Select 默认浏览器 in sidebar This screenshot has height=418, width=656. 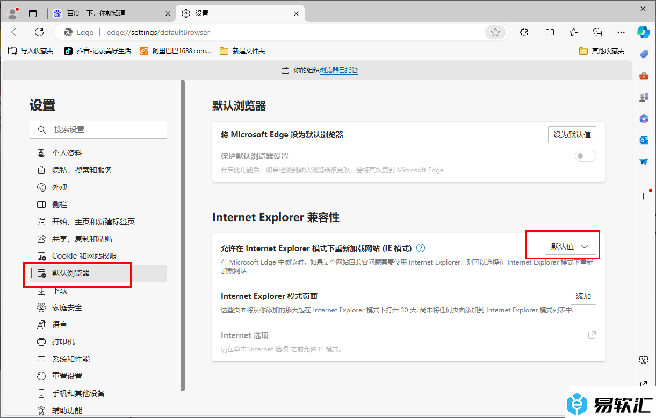tap(99, 273)
